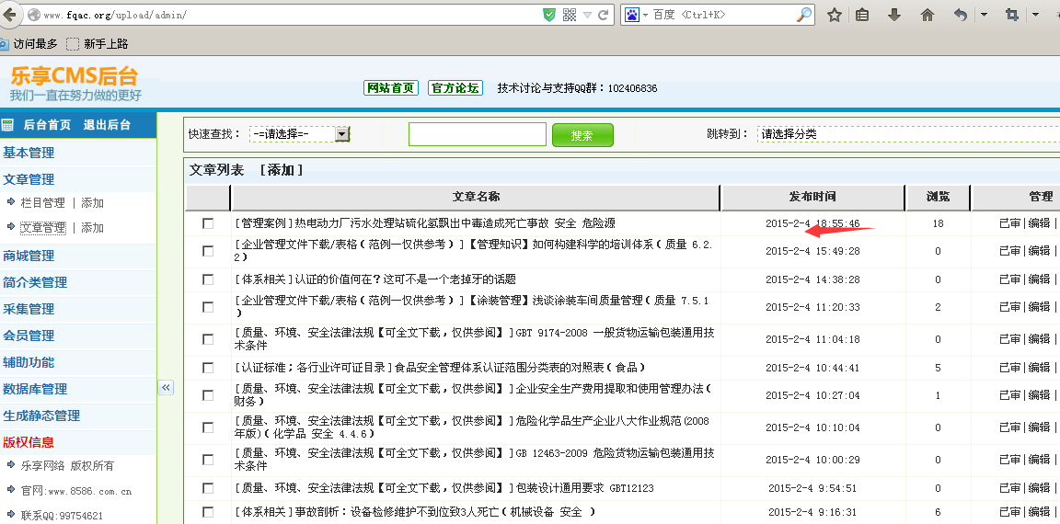Image resolution: width=1060 pixels, height=524 pixels.
Task: Click the 文章名称 column header
Action: point(476,197)
